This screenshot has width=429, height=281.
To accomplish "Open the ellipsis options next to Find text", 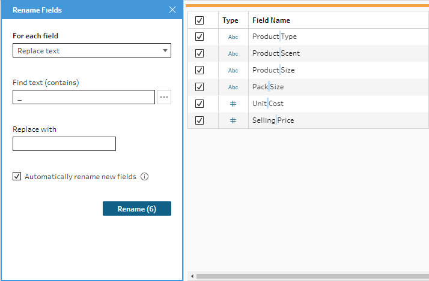I will tap(164, 97).
